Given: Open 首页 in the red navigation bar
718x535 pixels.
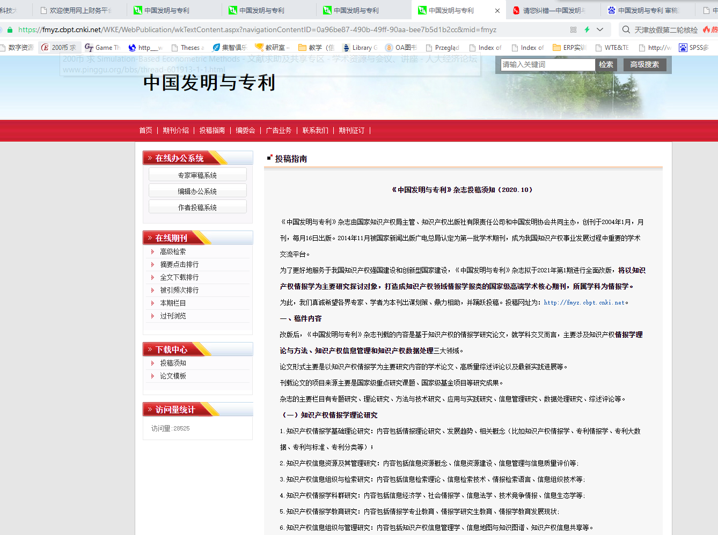Looking at the screenshot, I should (145, 130).
